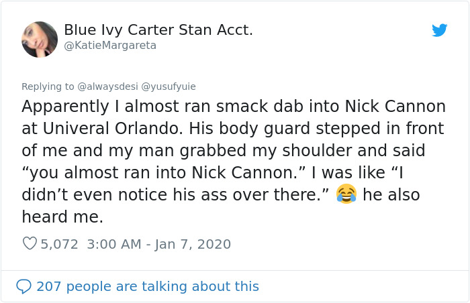The width and height of the screenshot is (470, 303).
Task: Click the "Replying to" label
Action: pos(48,86)
